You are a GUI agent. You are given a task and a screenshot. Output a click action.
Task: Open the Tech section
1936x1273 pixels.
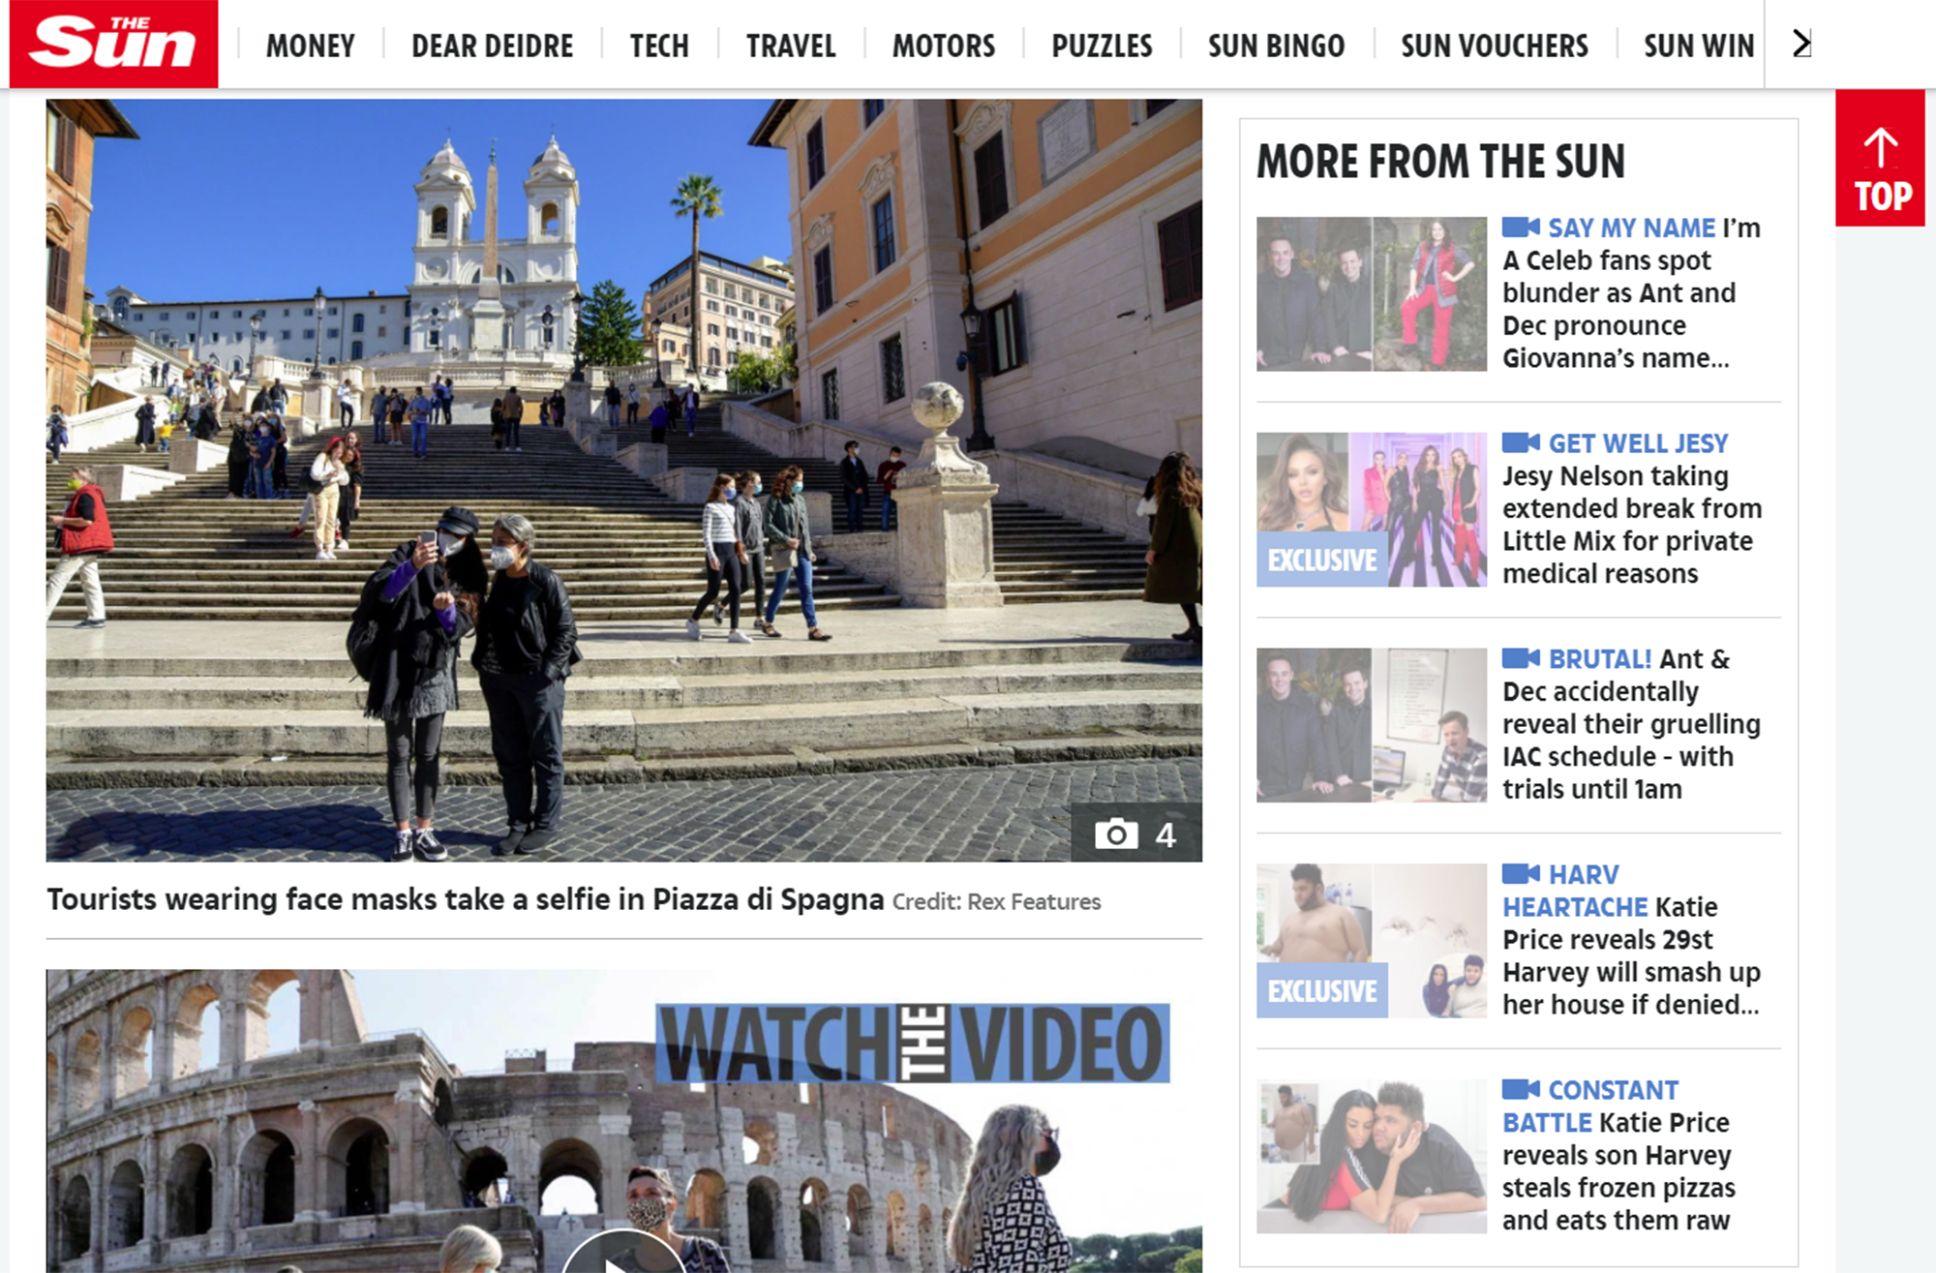[659, 45]
